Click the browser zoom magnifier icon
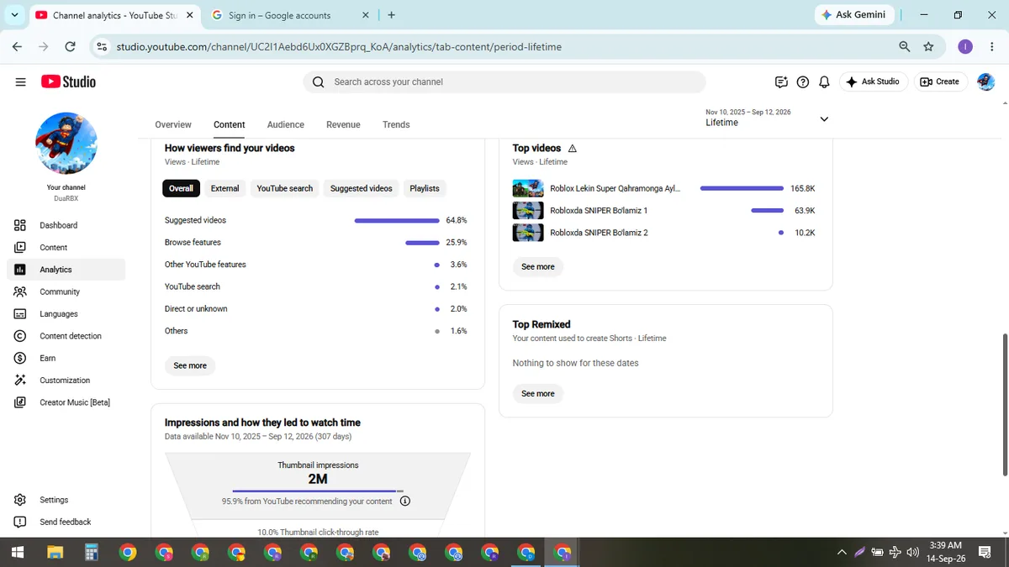The width and height of the screenshot is (1009, 567). (905, 47)
